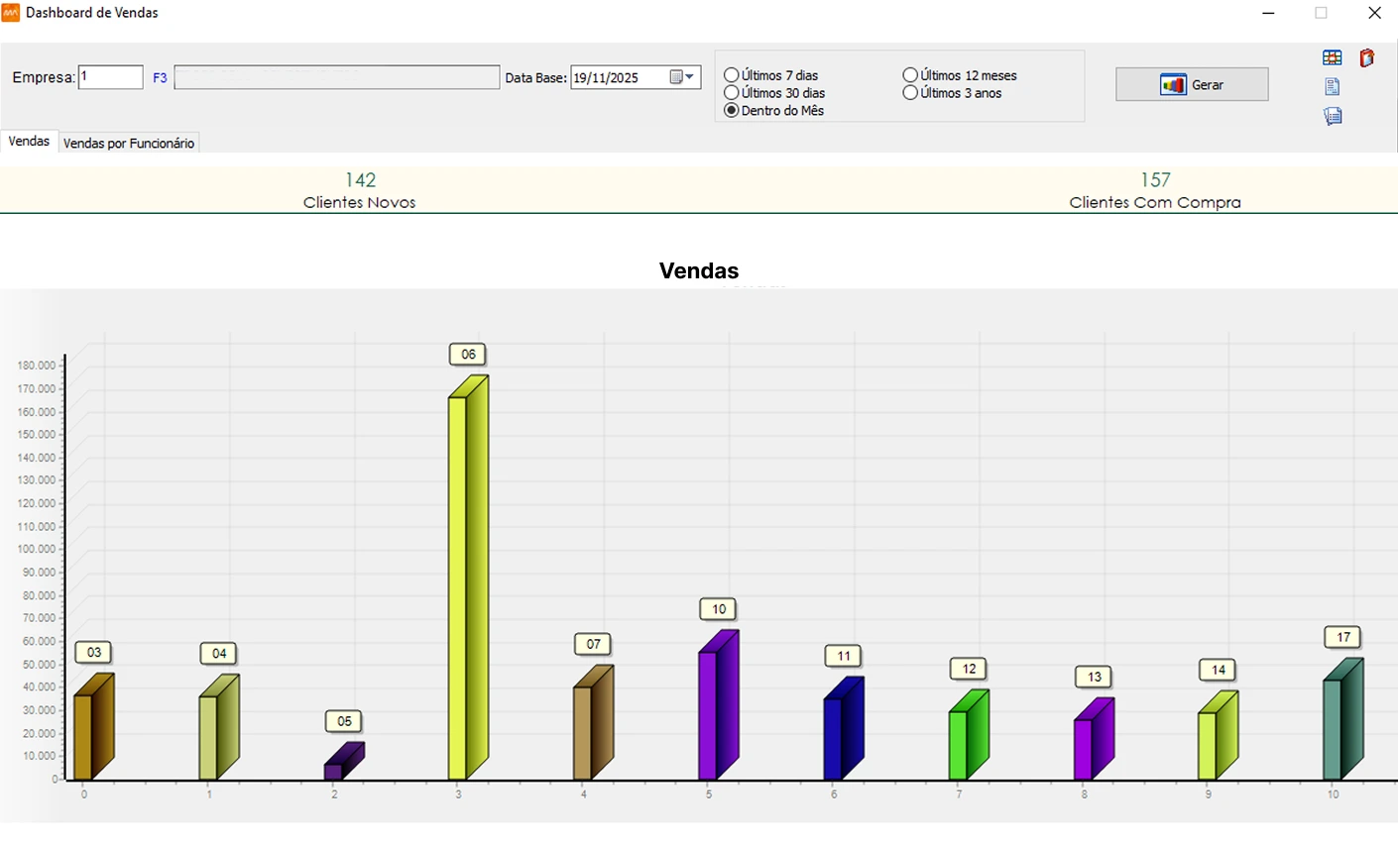
Task: Select the Últimos 30 dias option
Action: pyautogui.click(x=732, y=93)
